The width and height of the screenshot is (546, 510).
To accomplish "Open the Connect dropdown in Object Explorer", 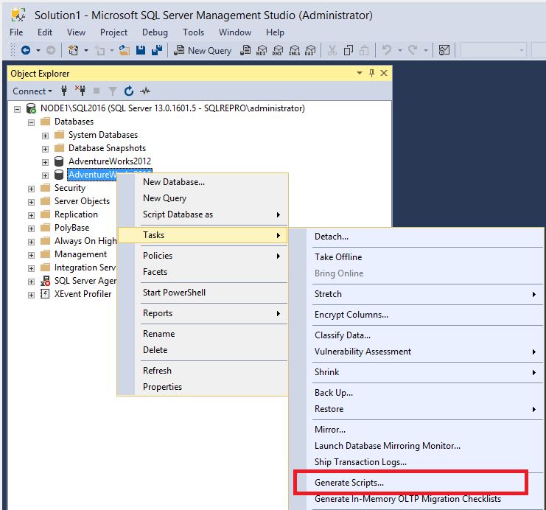I will coord(32,91).
